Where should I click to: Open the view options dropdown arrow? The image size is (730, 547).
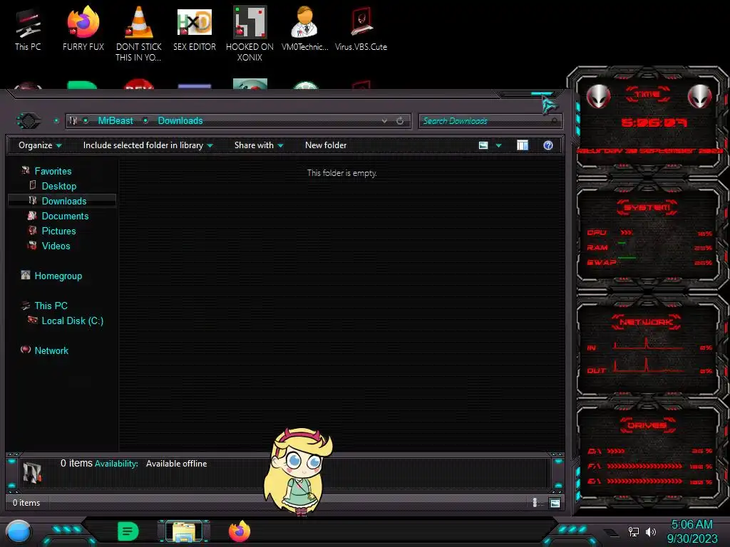click(x=498, y=145)
